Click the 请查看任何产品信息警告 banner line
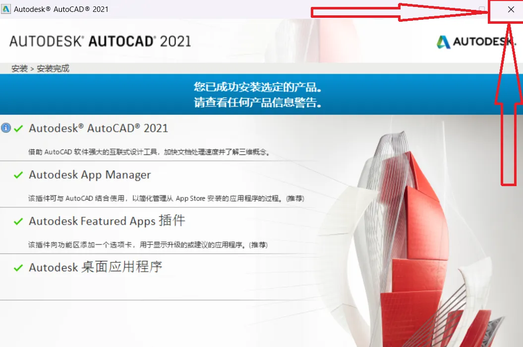523x347 pixels. point(258,102)
